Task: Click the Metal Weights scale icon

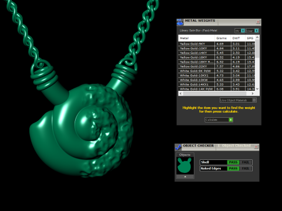Action: tap(180, 22)
